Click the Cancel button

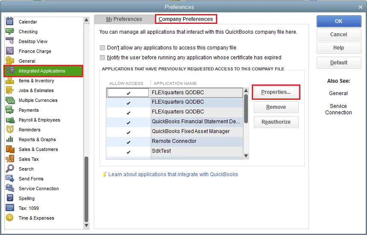click(339, 35)
